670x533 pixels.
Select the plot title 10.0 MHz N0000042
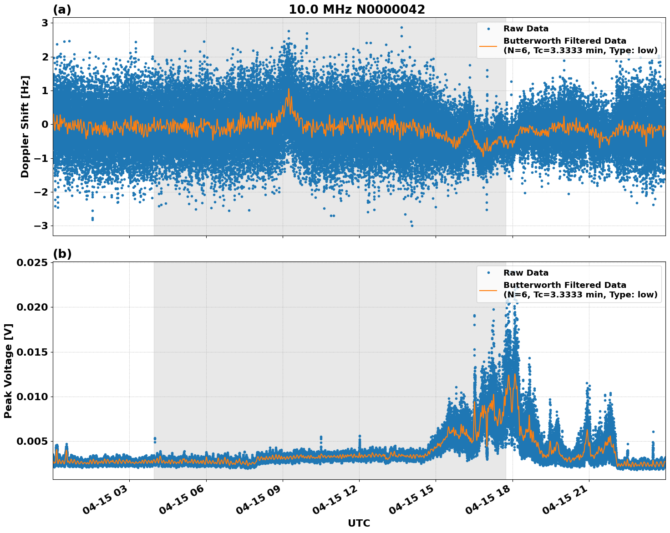point(358,9)
